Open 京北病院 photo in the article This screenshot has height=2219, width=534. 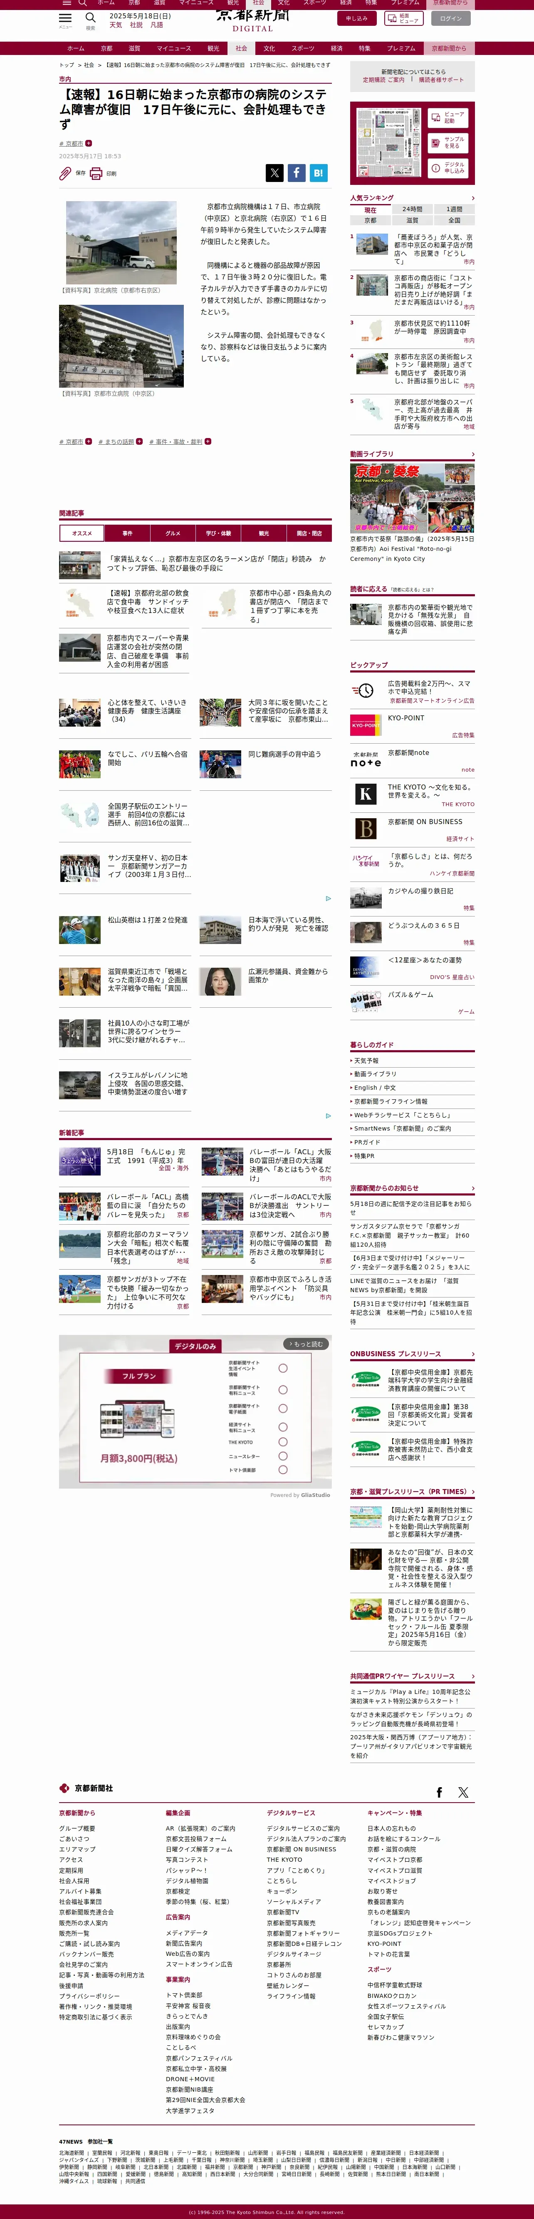(121, 243)
